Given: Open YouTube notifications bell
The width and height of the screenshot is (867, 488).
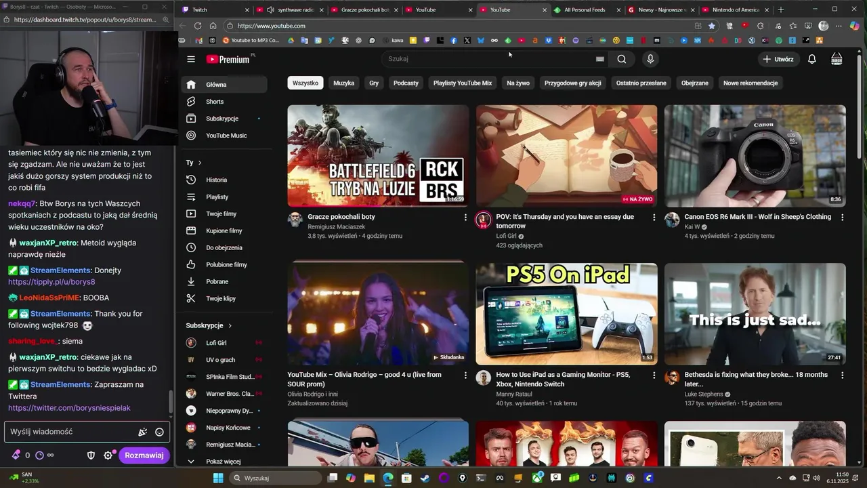Looking at the screenshot, I should click(x=812, y=59).
